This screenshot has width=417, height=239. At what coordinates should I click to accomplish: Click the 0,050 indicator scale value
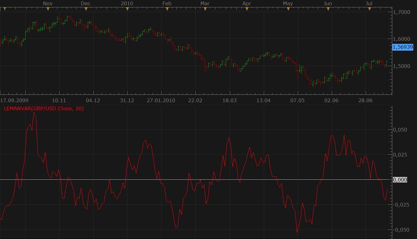(x=400, y=130)
